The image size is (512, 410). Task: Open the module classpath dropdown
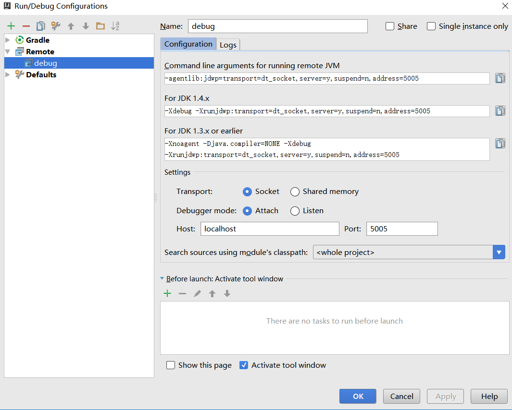499,252
